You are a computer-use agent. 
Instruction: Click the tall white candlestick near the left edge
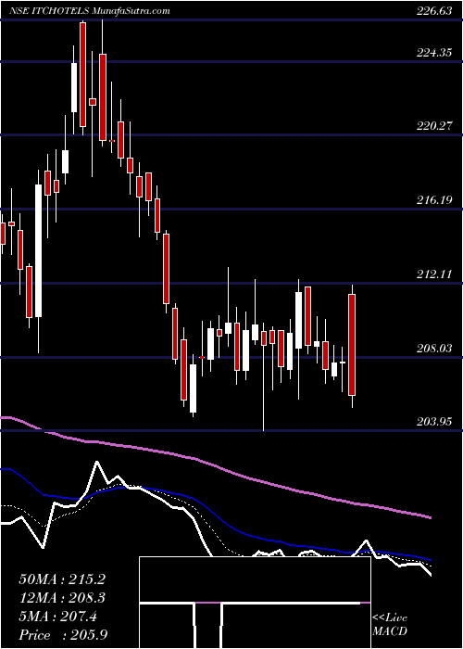(x=39, y=251)
